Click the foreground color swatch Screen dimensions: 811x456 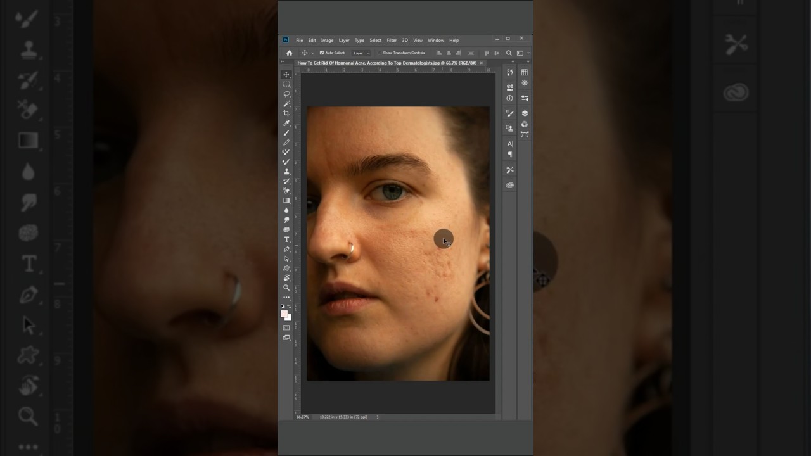(284, 313)
